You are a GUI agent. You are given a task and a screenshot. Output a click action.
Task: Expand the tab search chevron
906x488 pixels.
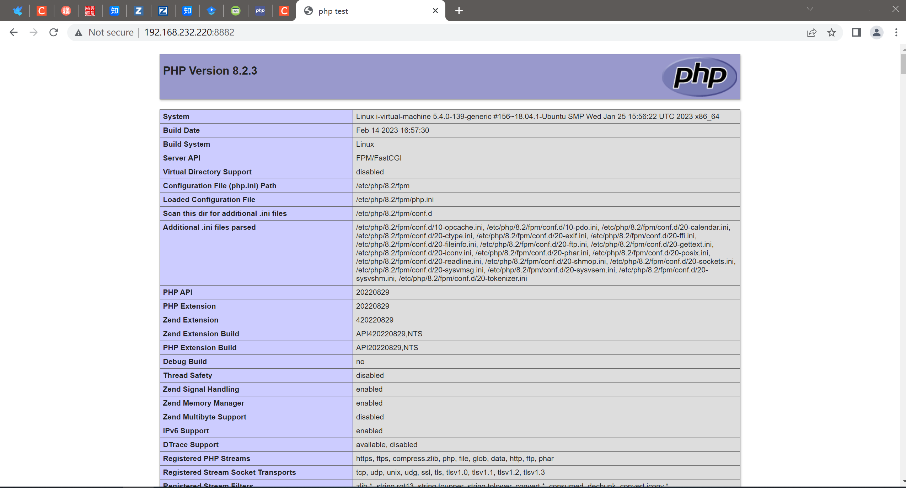click(810, 9)
